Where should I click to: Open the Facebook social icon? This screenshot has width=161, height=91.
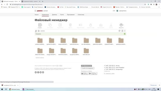point(38,72)
